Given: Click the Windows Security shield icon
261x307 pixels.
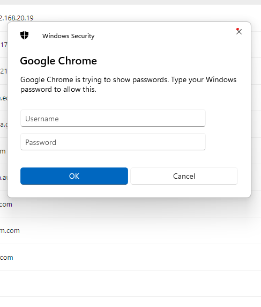Looking at the screenshot, I should (x=25, y=35).
